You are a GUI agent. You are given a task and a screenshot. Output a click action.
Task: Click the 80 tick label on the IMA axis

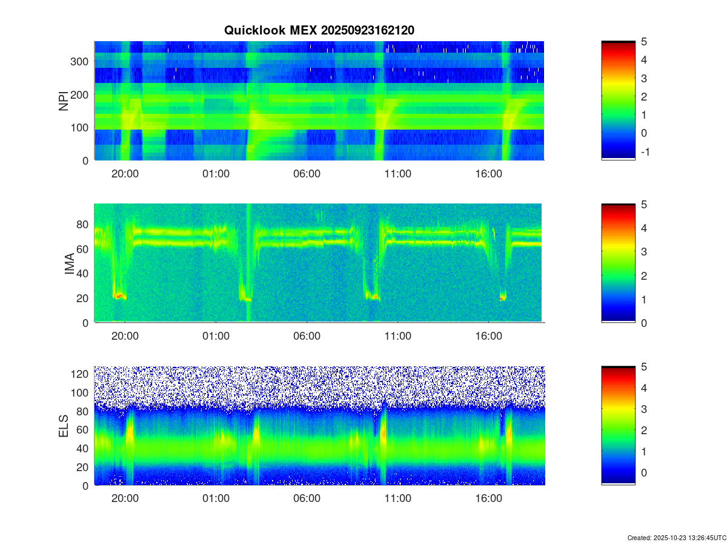(x=83, y=224)
